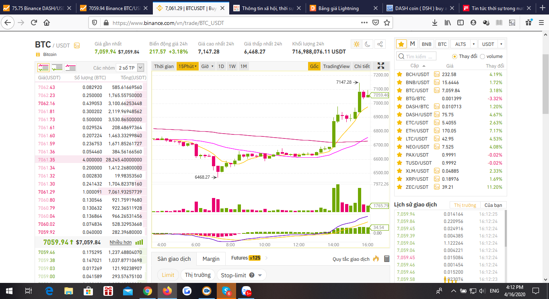Screen dimensions: 549x299
Task: Select the M margin market filter
Action: [x=412, y=44]
